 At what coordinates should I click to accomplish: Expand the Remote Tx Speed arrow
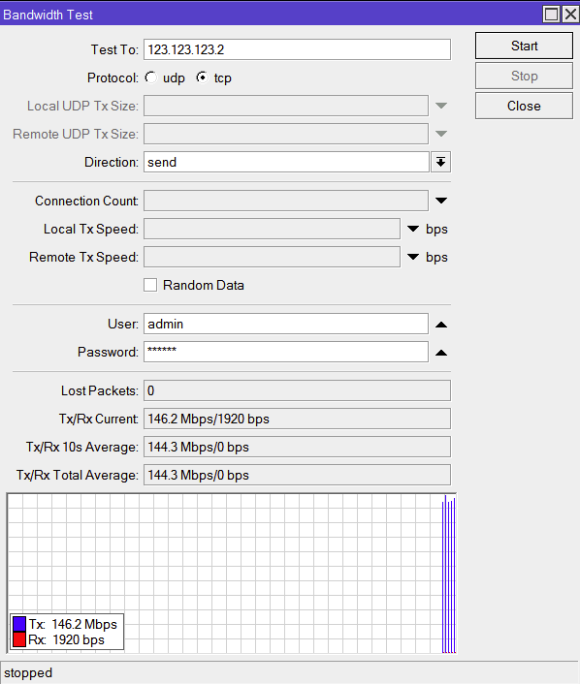click(x=413, y=257)
